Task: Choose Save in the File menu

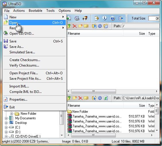Action: (34, 41)
